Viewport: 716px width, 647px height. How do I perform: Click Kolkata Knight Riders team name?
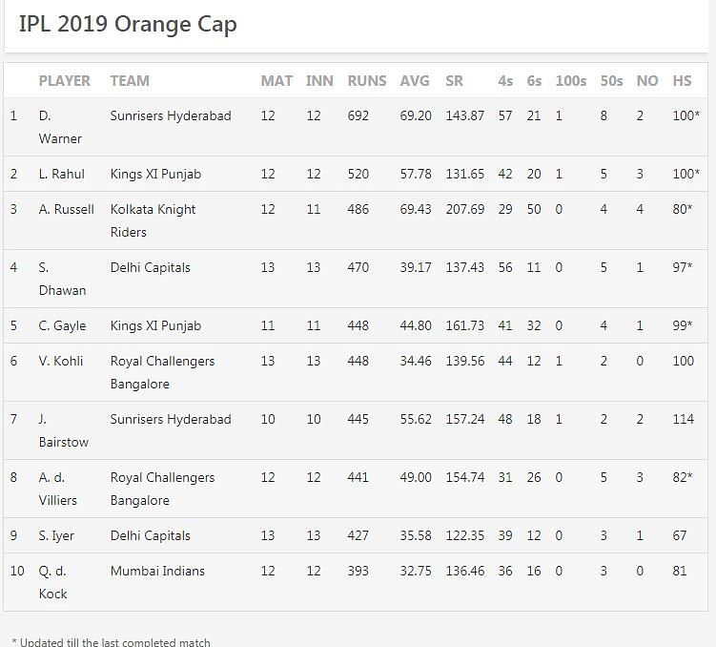[x=153, y=220]
